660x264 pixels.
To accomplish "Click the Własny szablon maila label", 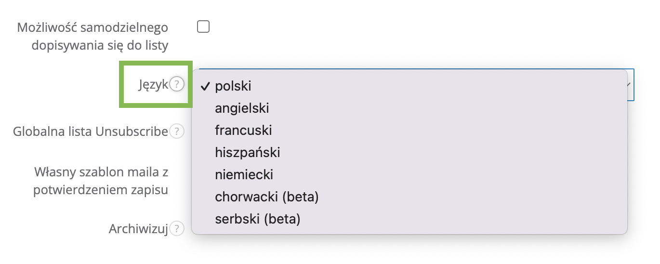I will coord(101,172).
